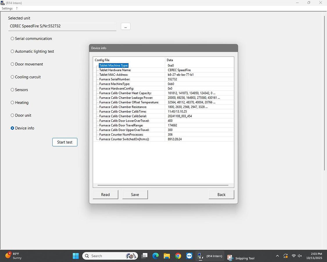Image resolution: width=327 pixels, height=262 pixels.
Task: Open TeamViewer from the taskbar
Action: tap(189, 256)
